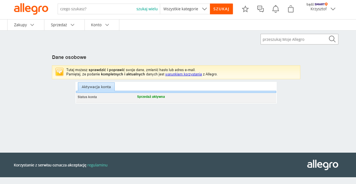
Task: Expand the Konto menu
Action: pos(100,25)
